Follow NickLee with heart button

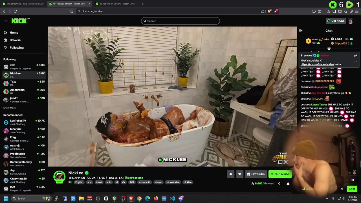(x=240, y=174)
